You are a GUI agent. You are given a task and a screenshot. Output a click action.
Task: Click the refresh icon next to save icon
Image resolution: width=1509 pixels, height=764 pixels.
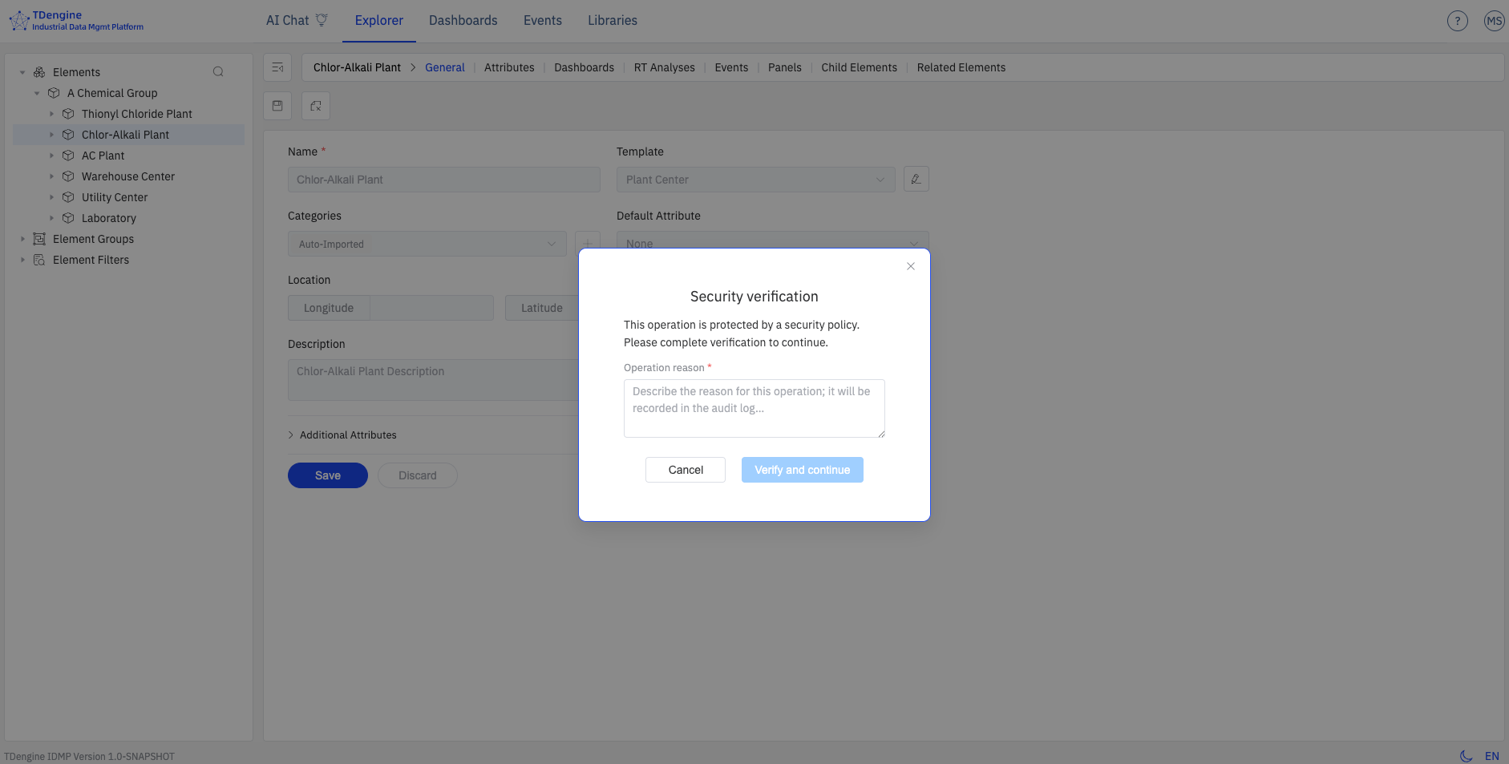[x=316, y=106]
